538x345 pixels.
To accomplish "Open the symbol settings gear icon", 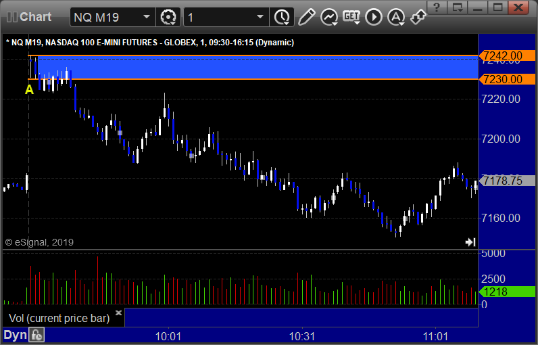I will [168, 17].
